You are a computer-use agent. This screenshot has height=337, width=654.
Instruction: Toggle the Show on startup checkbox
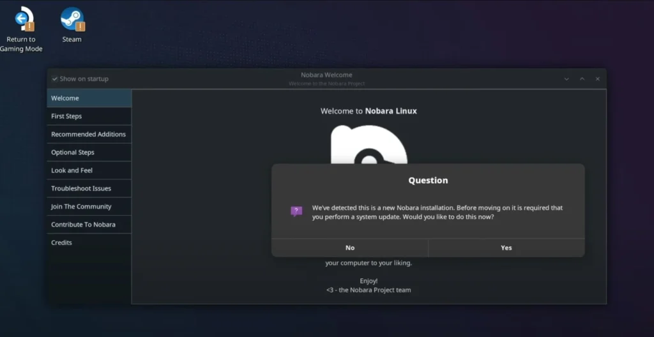pos(55,79)
